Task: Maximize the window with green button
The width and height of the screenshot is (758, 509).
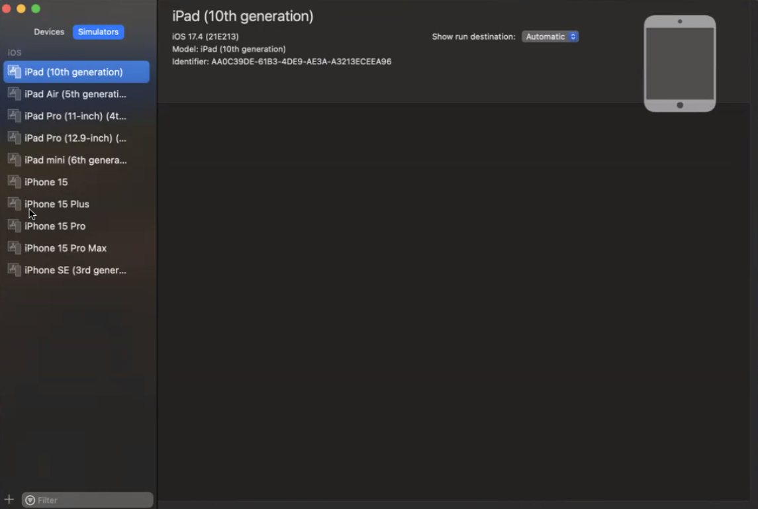Action: pyautogui.click(x=36, y=9)
